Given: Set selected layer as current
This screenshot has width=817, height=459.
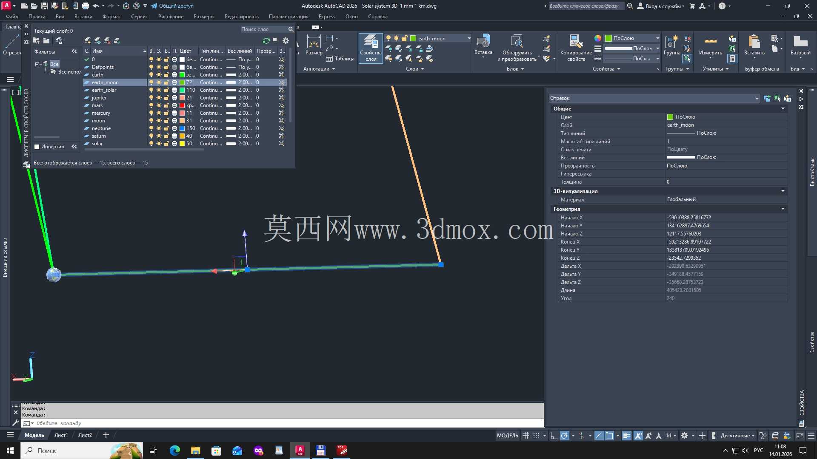Looking at the screenshot, I should click(117, 41).
